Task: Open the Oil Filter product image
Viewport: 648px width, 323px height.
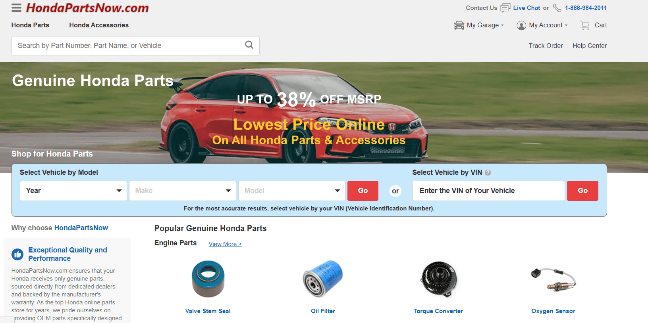Action: coord(323,279)
